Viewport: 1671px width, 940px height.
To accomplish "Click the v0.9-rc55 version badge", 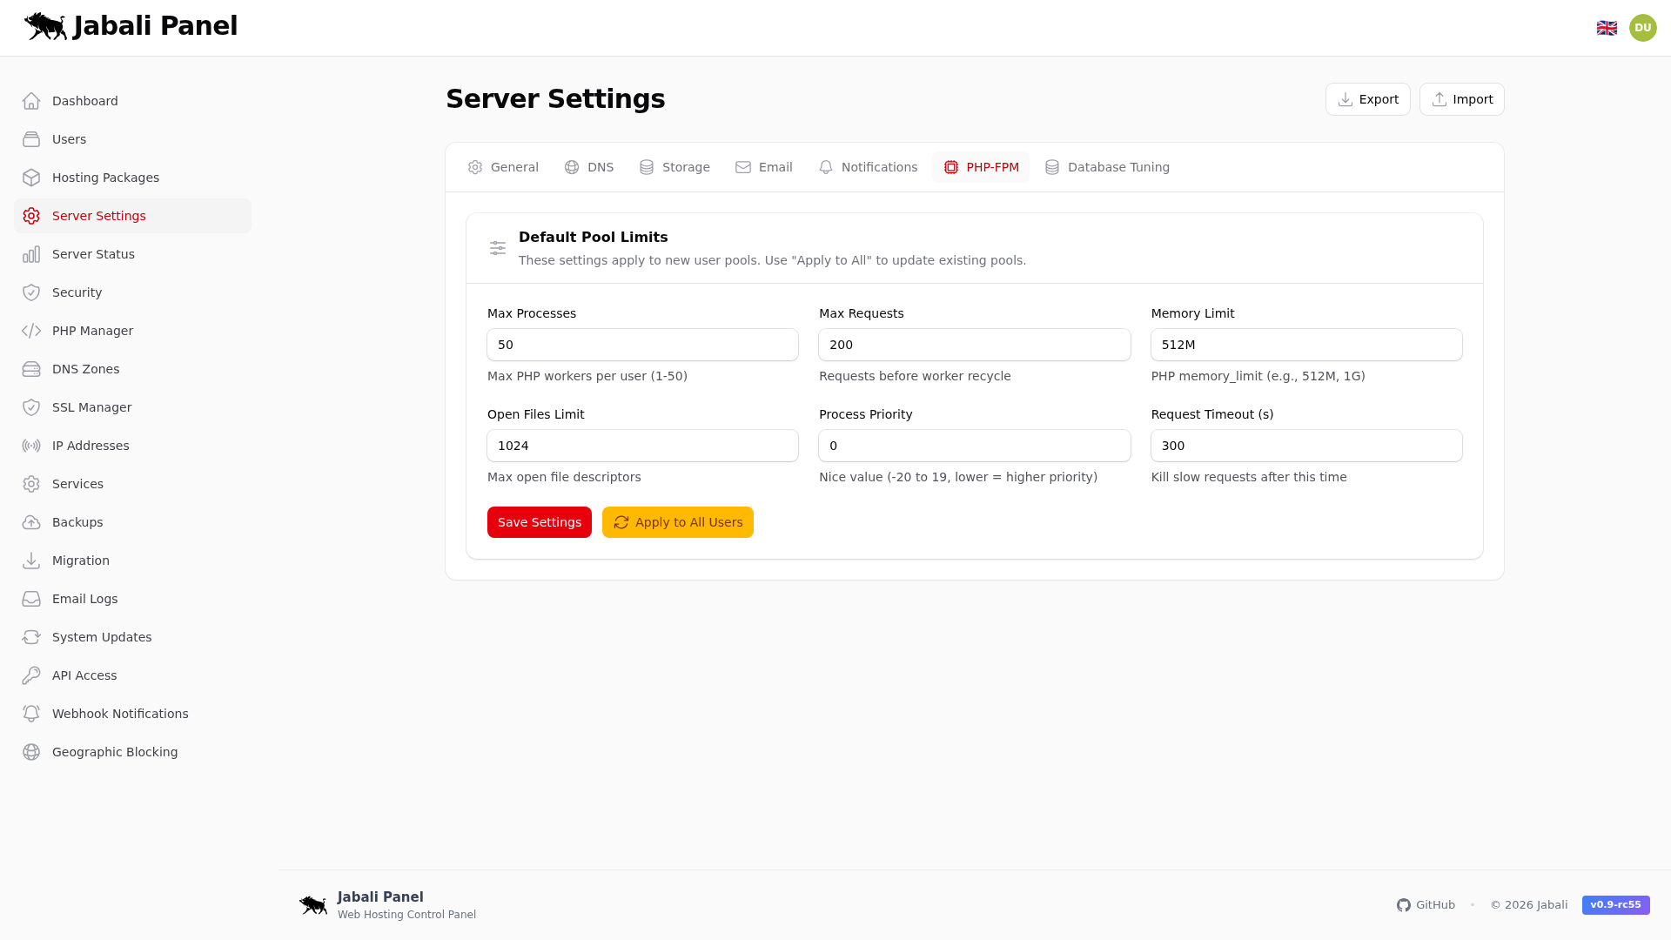I will coord(1615,905).
